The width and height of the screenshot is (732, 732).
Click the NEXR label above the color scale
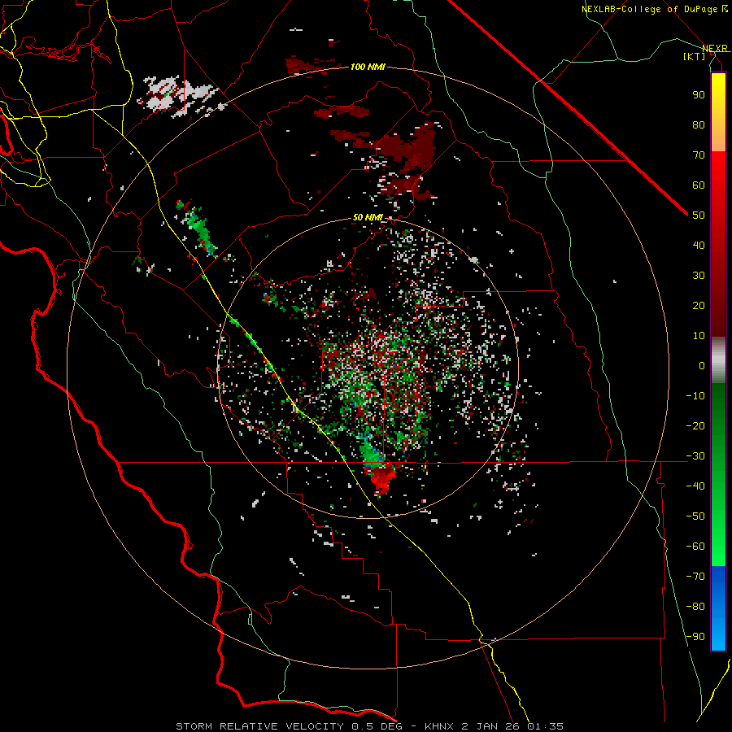715,48
